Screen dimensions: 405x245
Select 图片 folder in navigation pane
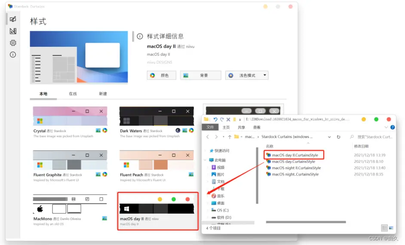218,175
